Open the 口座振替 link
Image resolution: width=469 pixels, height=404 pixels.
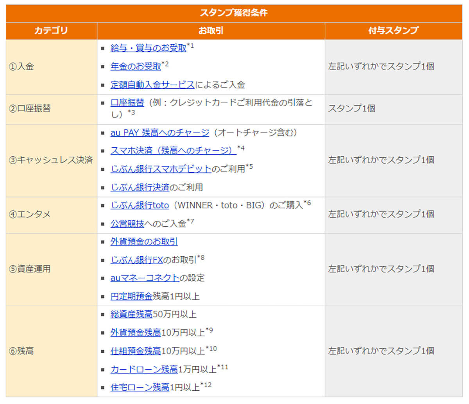[x=127, y=103]
